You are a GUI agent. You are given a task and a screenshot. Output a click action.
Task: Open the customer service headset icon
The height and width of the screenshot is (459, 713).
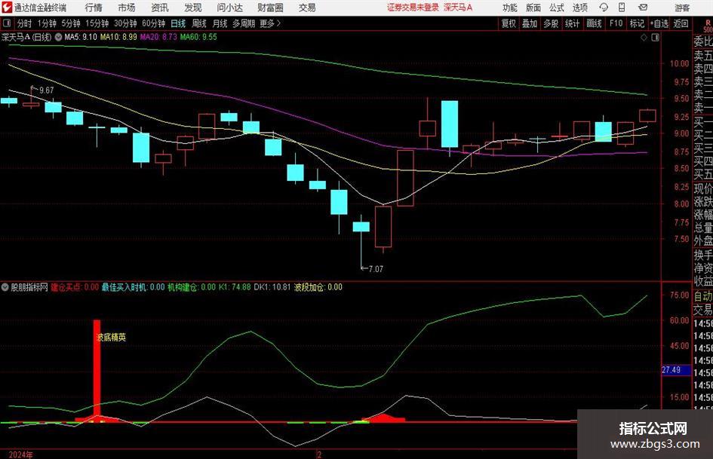(604, 8)
